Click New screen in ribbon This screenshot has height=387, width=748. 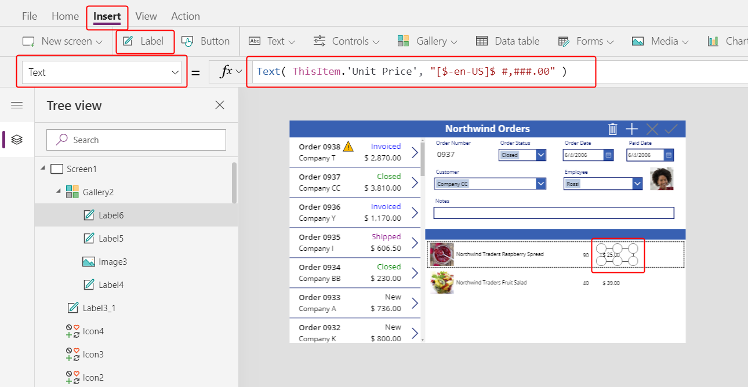(63, 41)
